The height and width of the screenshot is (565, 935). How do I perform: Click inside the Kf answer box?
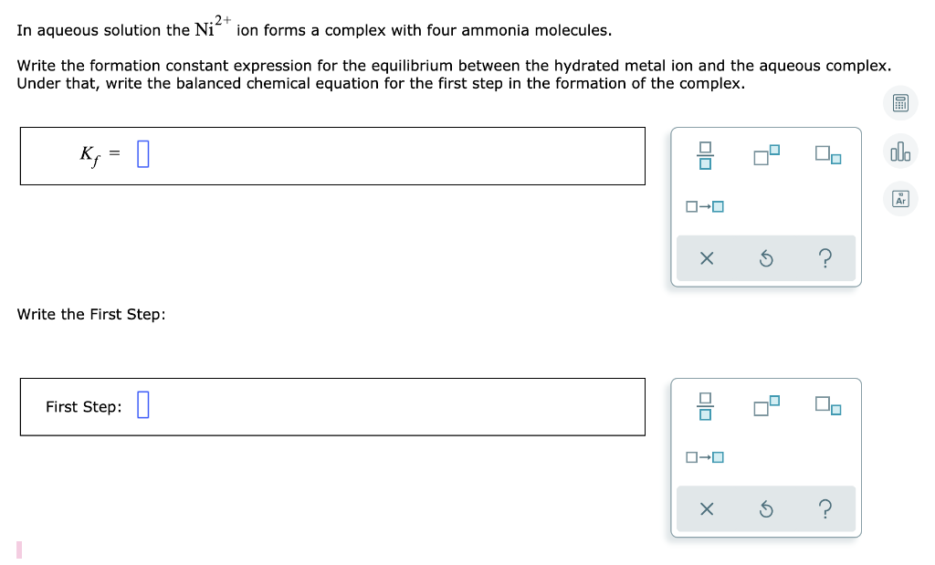[142, 154]
